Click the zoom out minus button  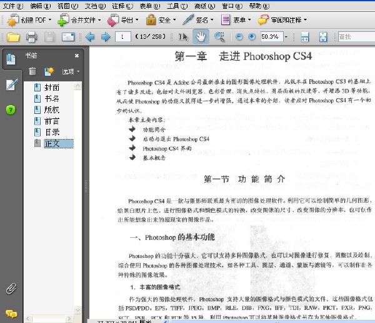click(239, 37)
